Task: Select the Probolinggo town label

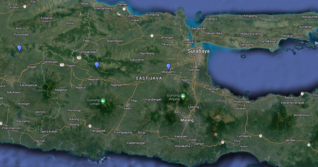Action: click(x=242, y=102)
